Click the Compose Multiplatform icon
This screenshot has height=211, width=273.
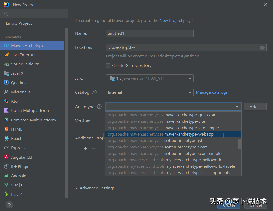pos(6,120)
